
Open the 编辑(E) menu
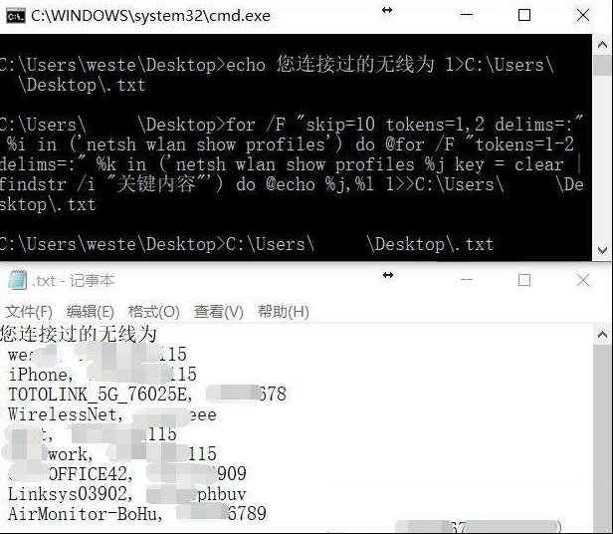click(x=91, y=312)
